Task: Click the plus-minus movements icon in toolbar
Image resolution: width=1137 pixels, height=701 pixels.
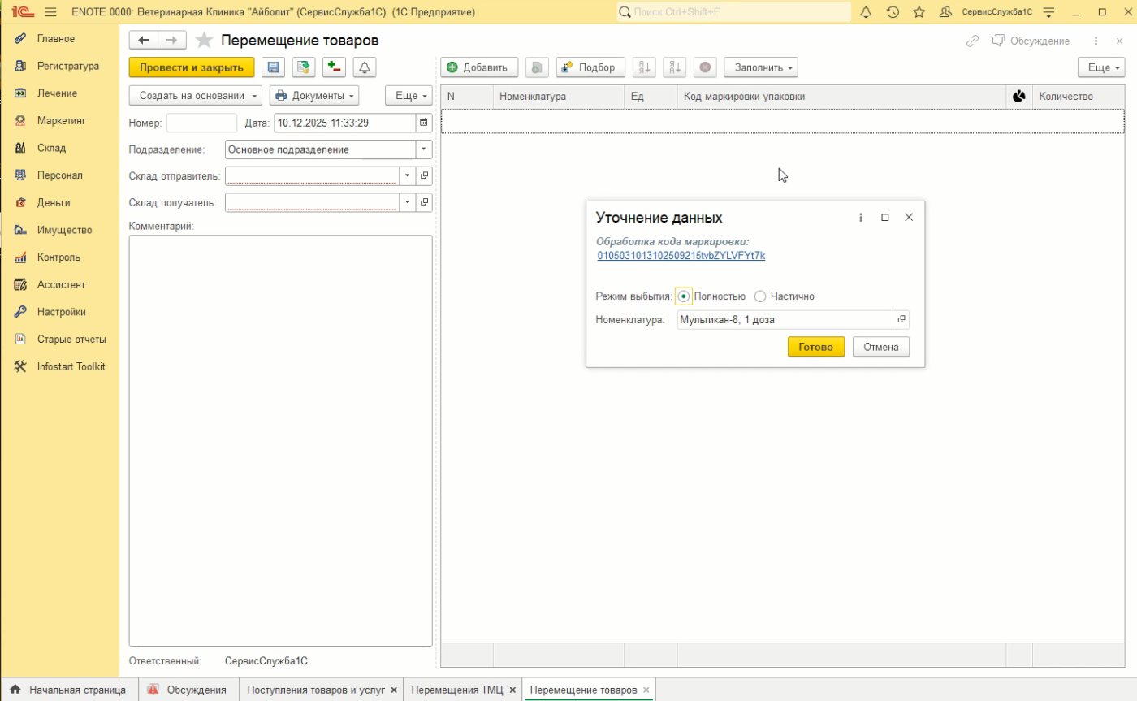Action: pyautogui.click(x=334, y=67)
